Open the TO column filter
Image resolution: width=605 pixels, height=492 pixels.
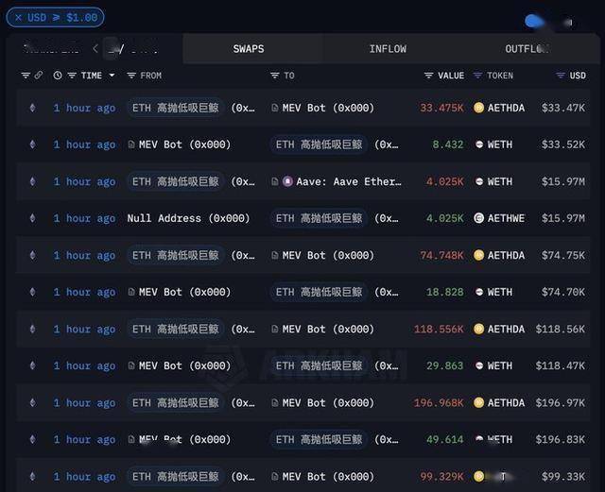(x=275, y=76)
